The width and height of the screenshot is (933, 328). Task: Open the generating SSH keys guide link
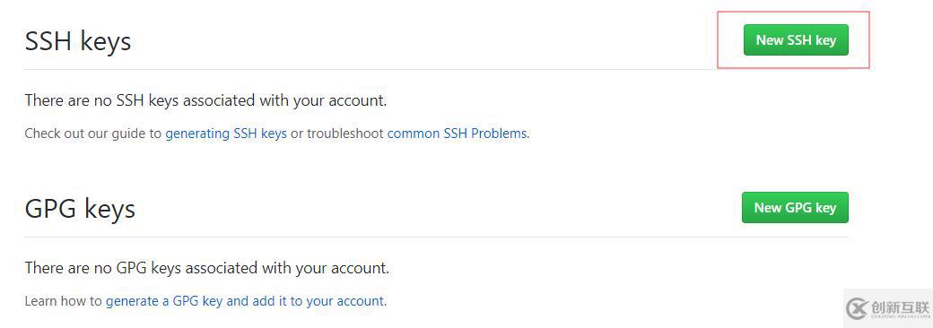coord(226,134)
